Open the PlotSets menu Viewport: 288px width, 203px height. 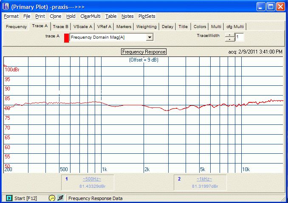(x=147, y=16)
